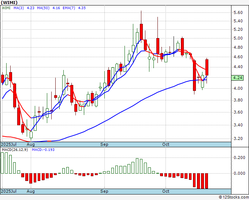
Task: Select the MA(50) legend label
Action: click(x=43, y=8)
